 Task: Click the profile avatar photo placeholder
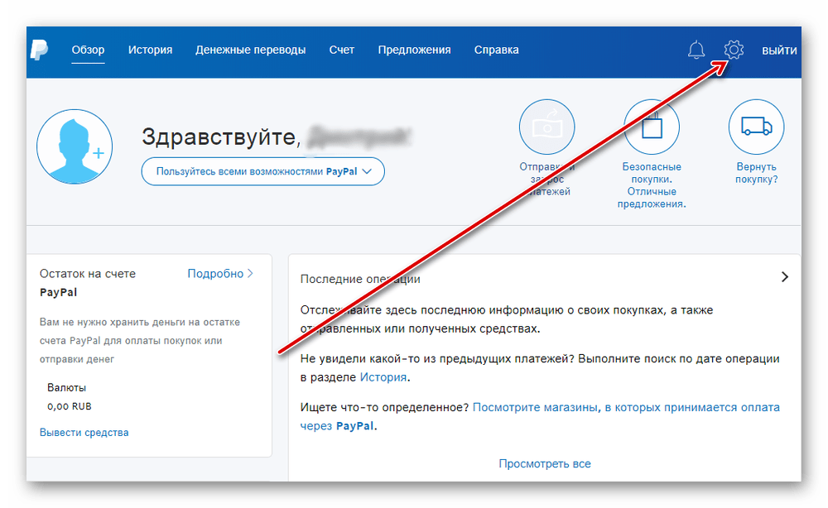75,146
